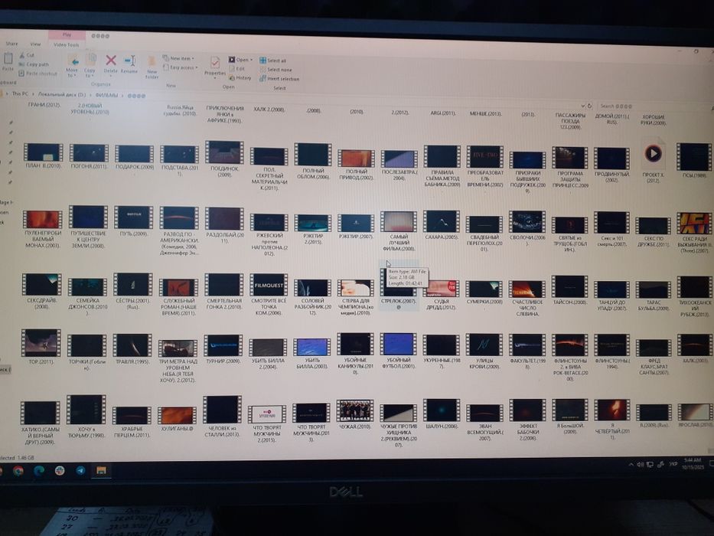
Task: Select the ПУТЬ.(2009) video file
Action: 133,221
